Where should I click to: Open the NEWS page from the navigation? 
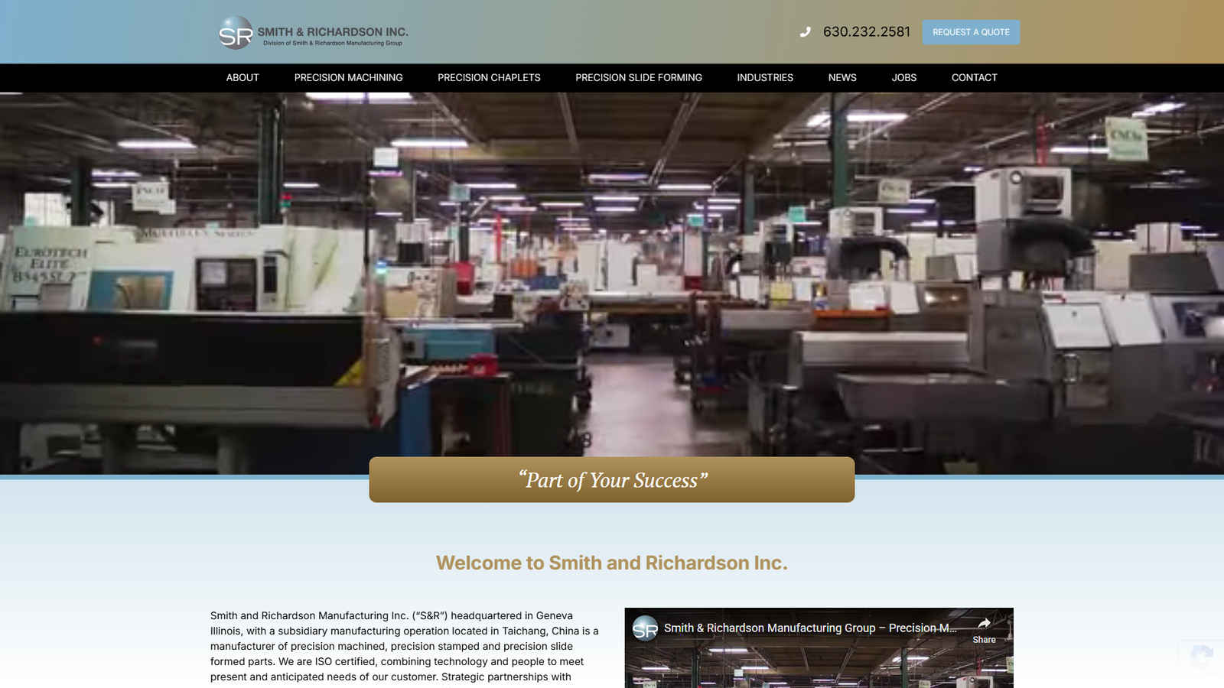[x=841, y=77]
